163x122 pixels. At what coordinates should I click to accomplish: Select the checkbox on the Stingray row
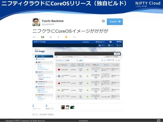pyautogui.click(x=57, y=70)
